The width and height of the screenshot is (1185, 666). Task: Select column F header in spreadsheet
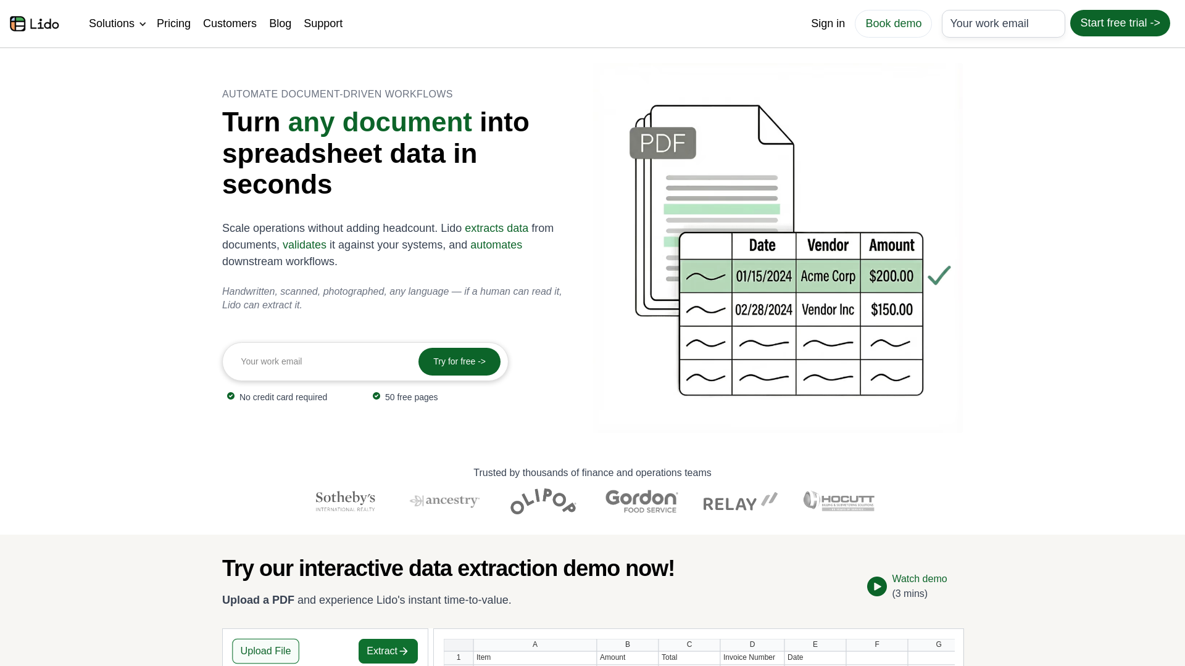pyautogui.click(x=877, y=644)
